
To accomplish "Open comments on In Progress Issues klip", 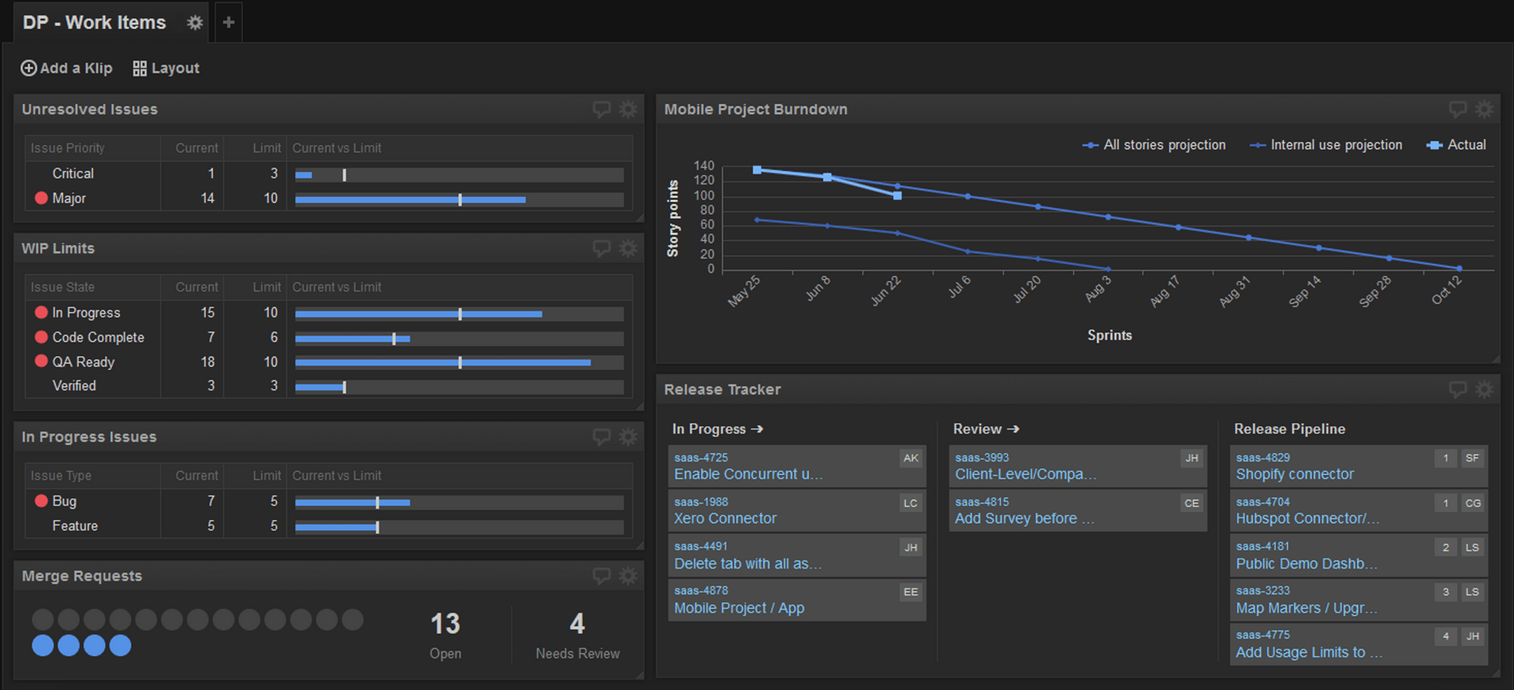I will 602,437.
